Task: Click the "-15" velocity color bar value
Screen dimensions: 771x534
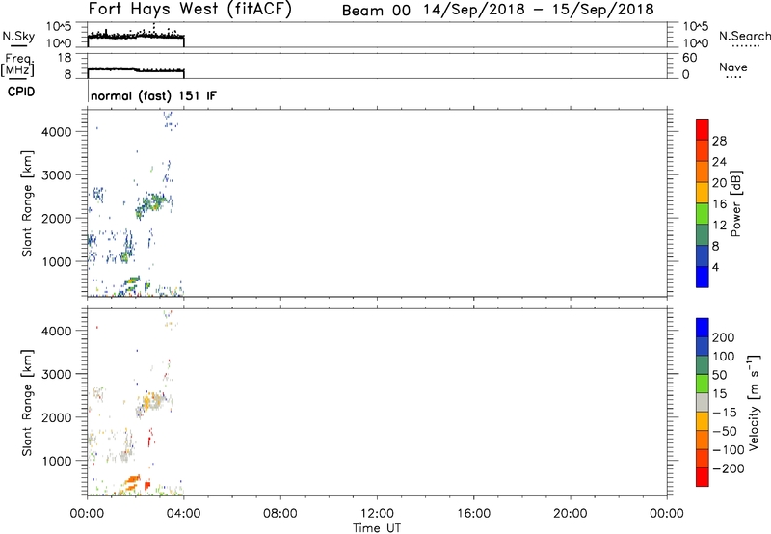Action: coord(725,413)
